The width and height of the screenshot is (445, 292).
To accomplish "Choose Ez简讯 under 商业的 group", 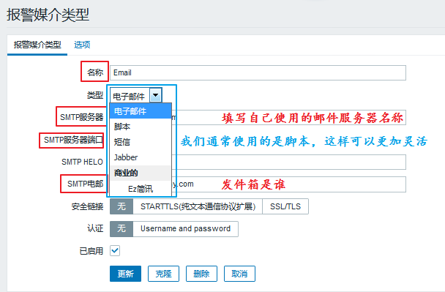I will 141,189.
